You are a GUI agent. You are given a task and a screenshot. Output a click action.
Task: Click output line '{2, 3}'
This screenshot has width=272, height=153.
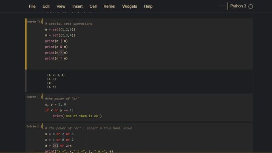[x=51, y=79]
